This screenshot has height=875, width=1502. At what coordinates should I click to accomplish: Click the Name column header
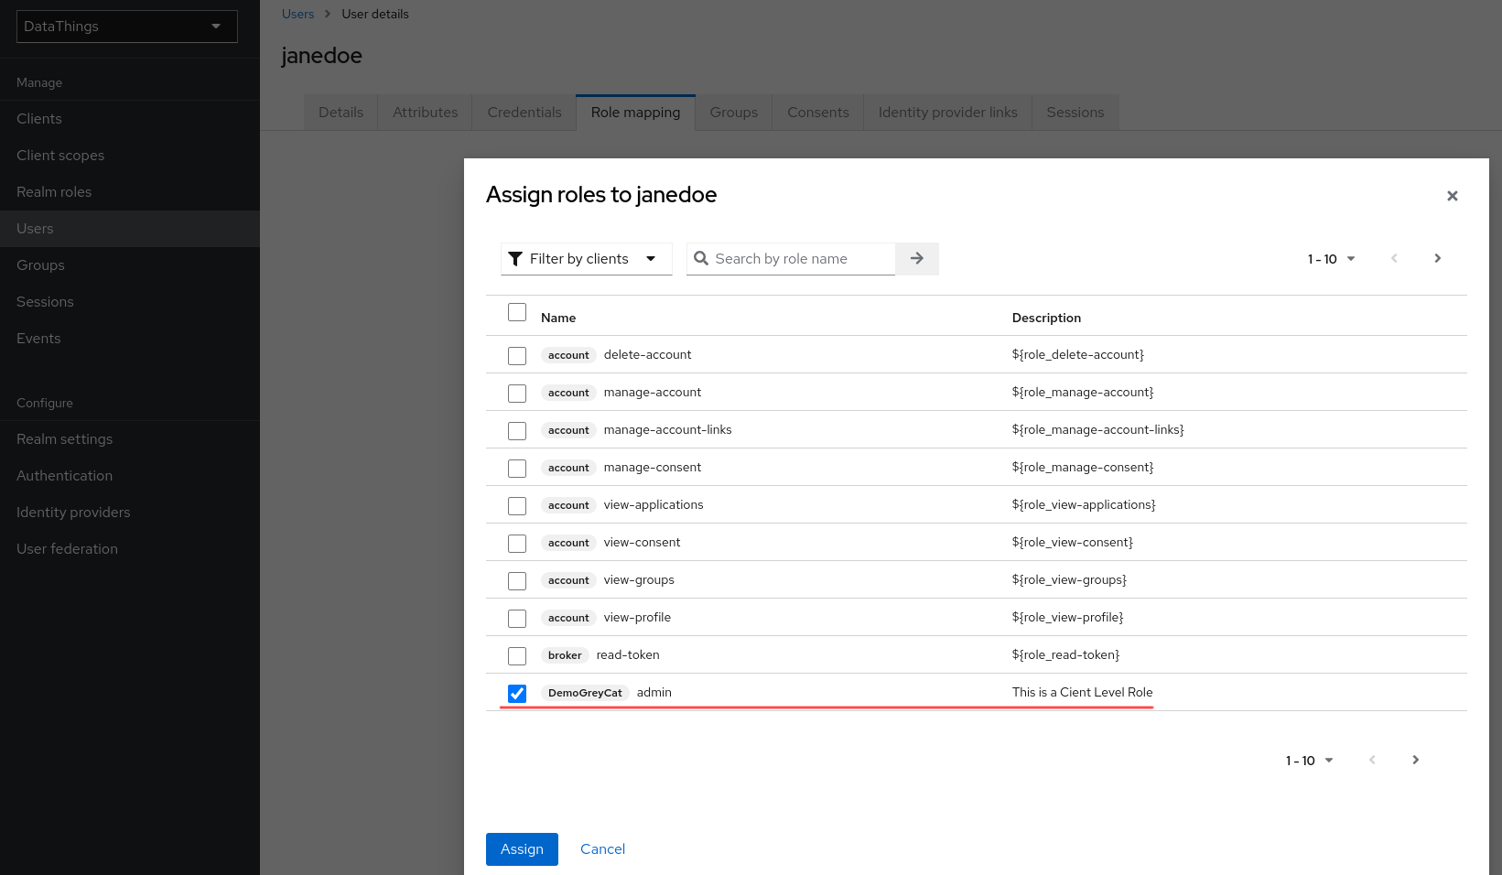coord(558,318)
